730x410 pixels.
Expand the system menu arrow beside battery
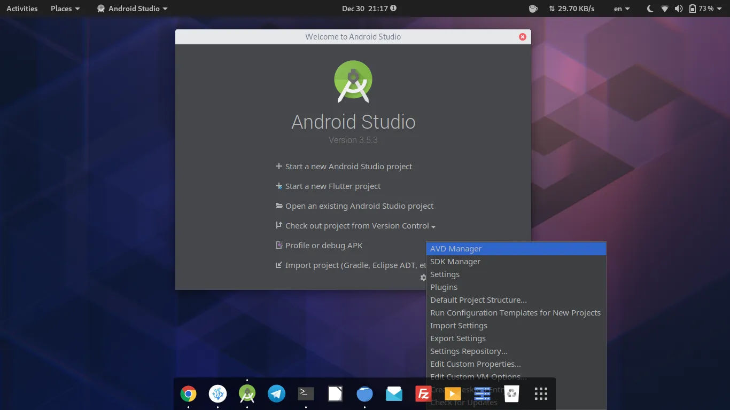point(720,9)
